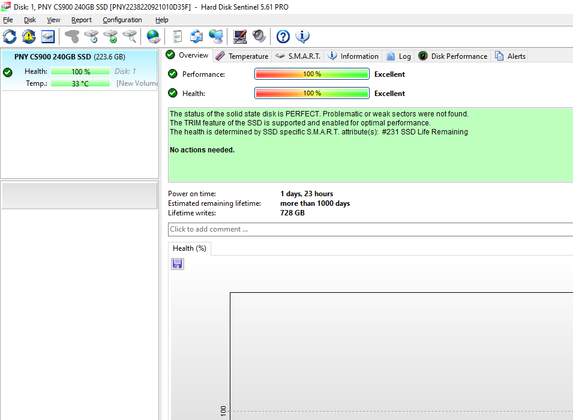Viewport: 573px width, 420px height.
Task: Open the Help menu
Action: 161,20
